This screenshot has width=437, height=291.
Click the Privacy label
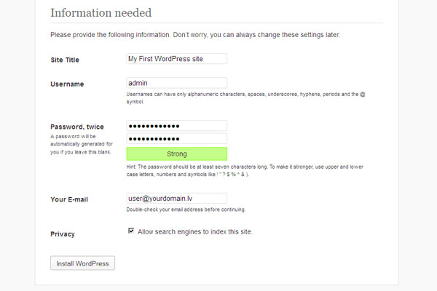tap(63, 234)
